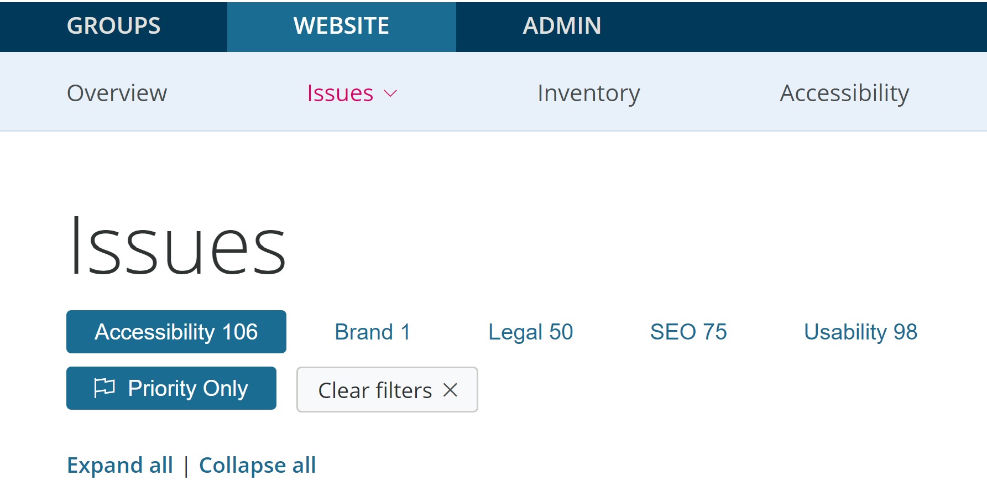Screen dimensions: 987x491
Task: Toggle the Priority Only filter
Action: [171, 388]
